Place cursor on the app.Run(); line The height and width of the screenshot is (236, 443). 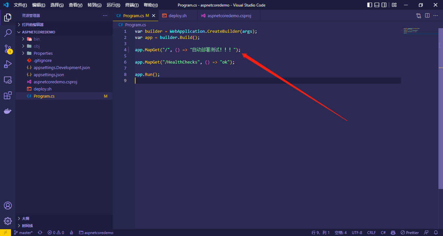pos(147,74)
